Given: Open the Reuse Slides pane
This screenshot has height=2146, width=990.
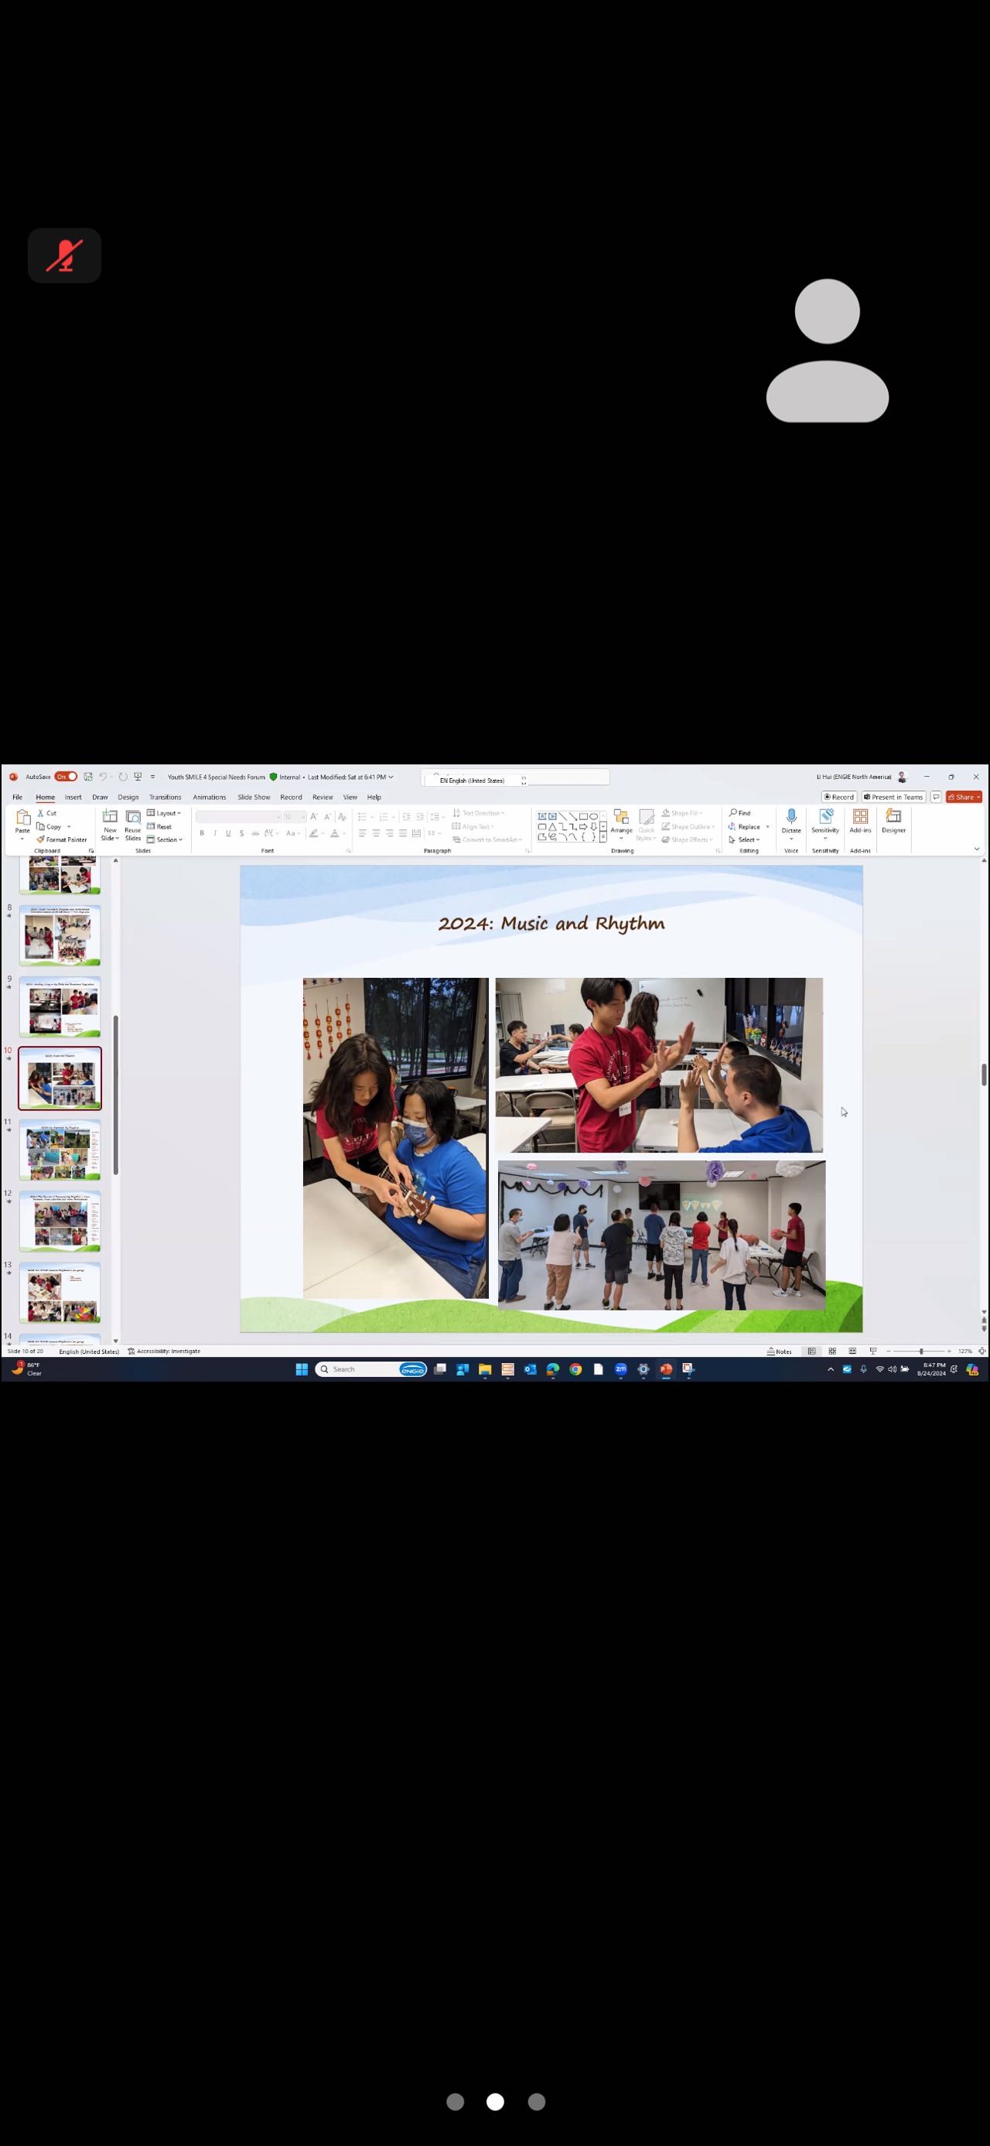Looking at the screenshot, I should tap(133, 825).
